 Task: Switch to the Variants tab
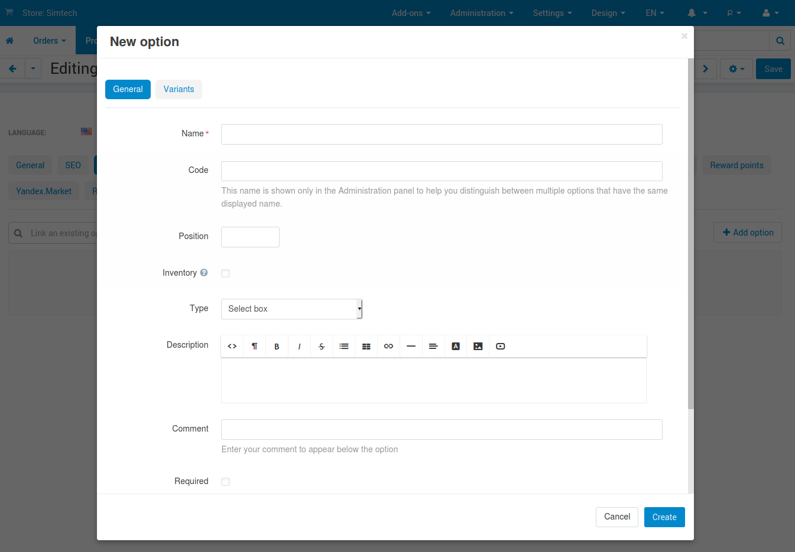179,89
